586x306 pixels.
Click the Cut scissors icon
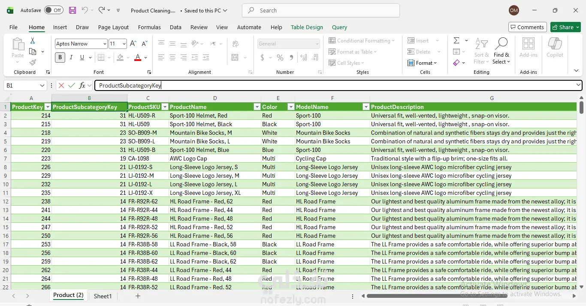click(x=33, y=41)
